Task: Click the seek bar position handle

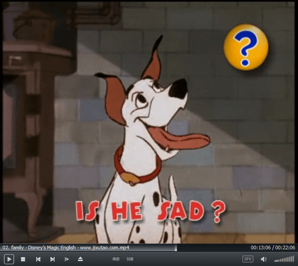Action: [x=176, y=248]
